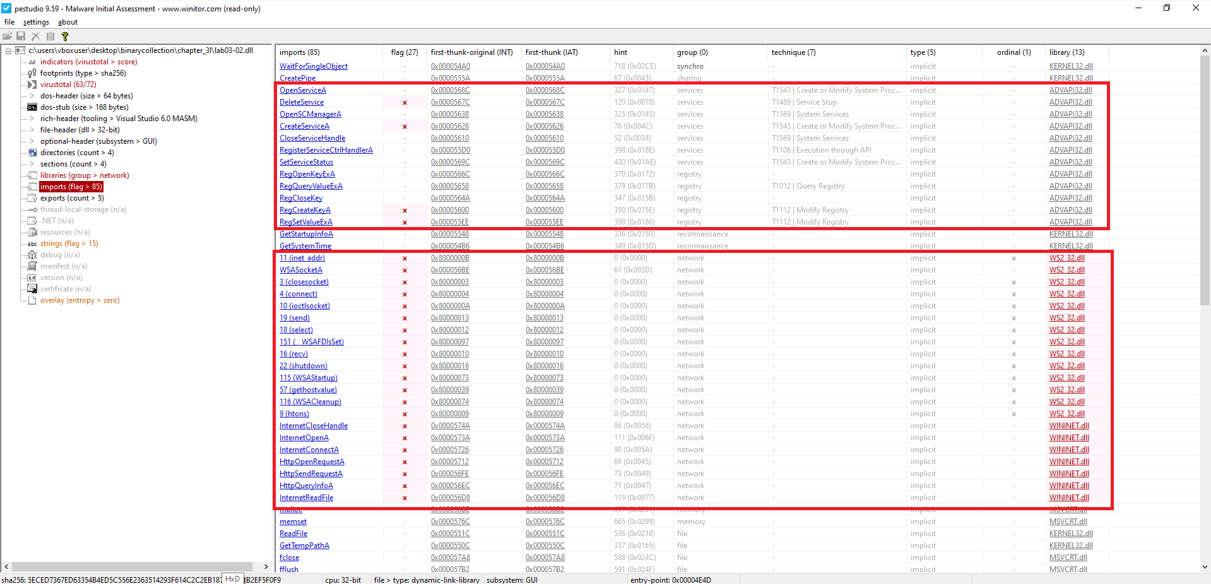Select exports (count > 5) in tree
The width and height of the screenshot is (1211, 584).
(x=72, y=198)
